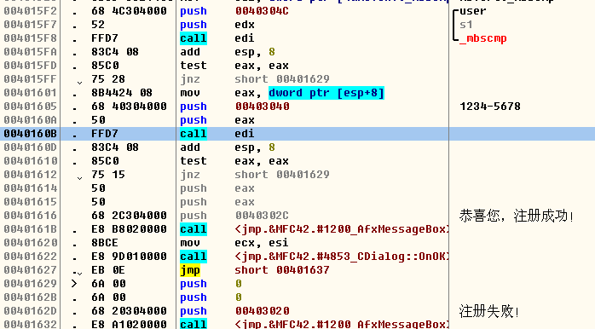Click address 0040161B
The height and width of the screenshot is (329, 595).
pyautogui.click(x=30, y=229)
